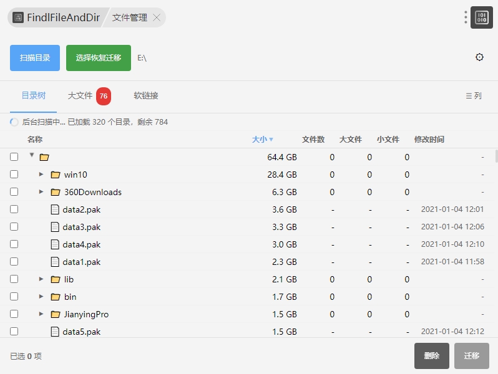This screenshot has height=374, width=498.
Task: Click the data1.pak file icon
Action: (55, 262)
